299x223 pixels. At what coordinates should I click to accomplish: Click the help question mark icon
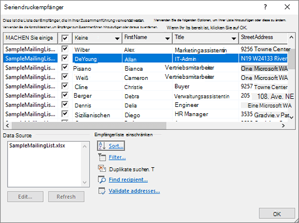tap(265, 7)
